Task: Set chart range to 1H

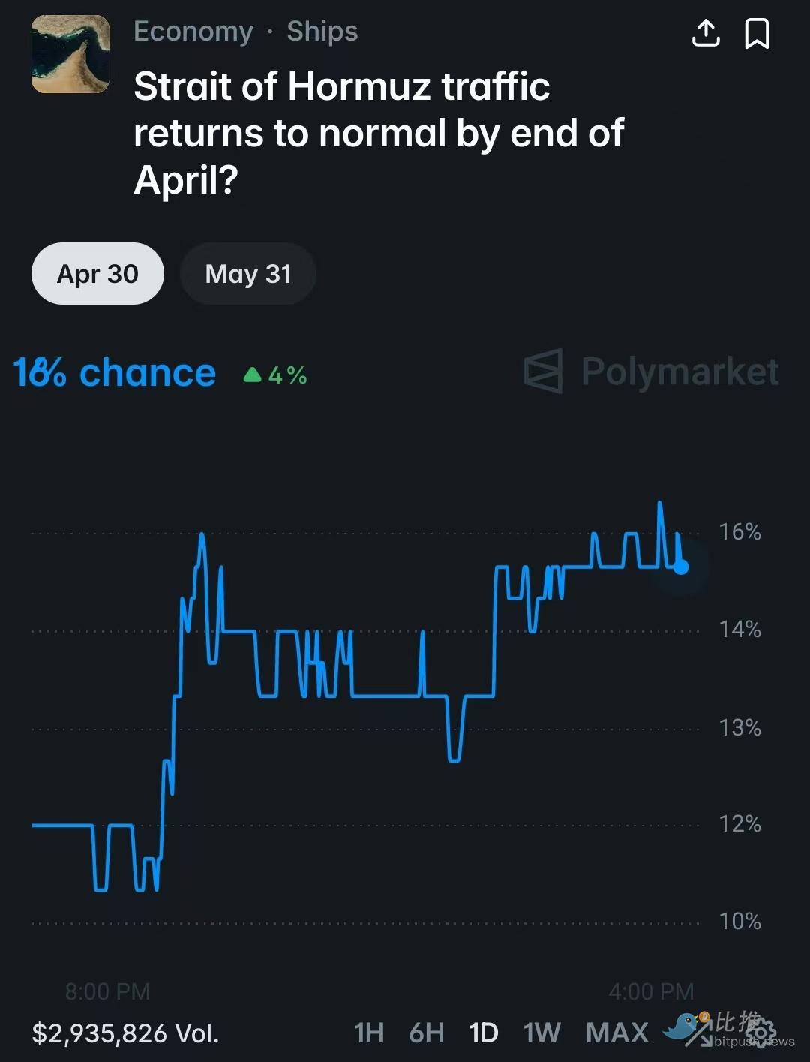Action: pos(368,1033)
